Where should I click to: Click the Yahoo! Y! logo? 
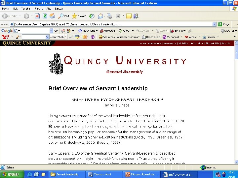[x=6, y=37]
